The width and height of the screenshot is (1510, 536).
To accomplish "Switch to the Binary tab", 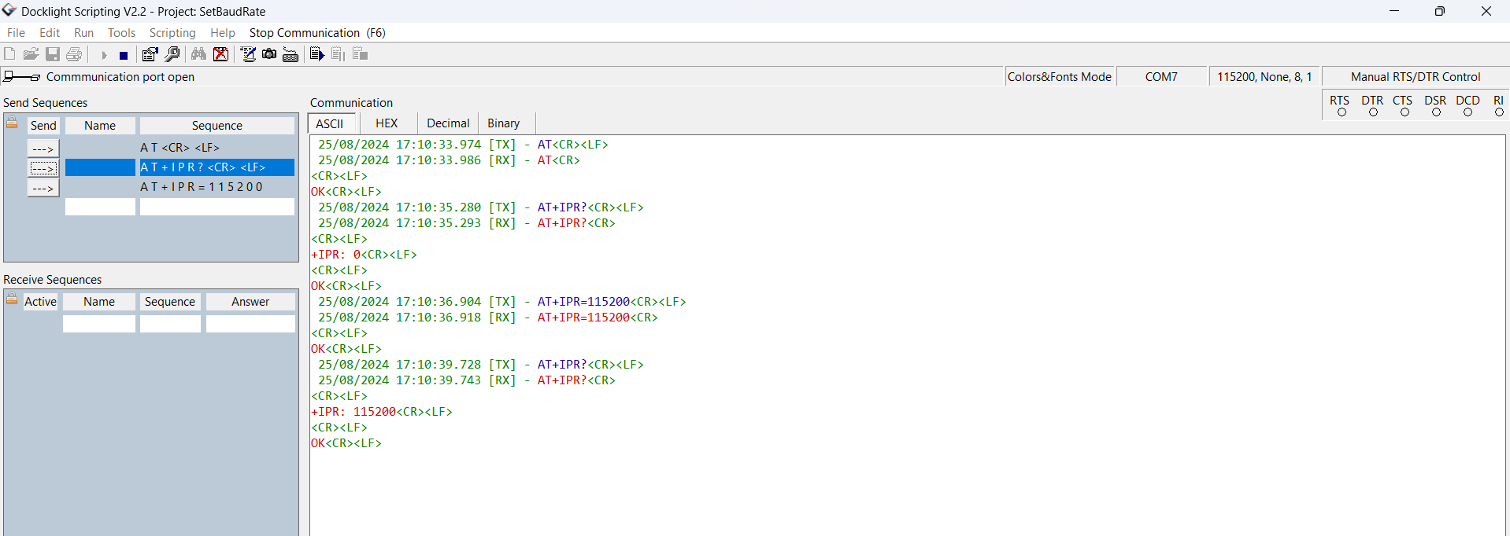I will point(503,123).
